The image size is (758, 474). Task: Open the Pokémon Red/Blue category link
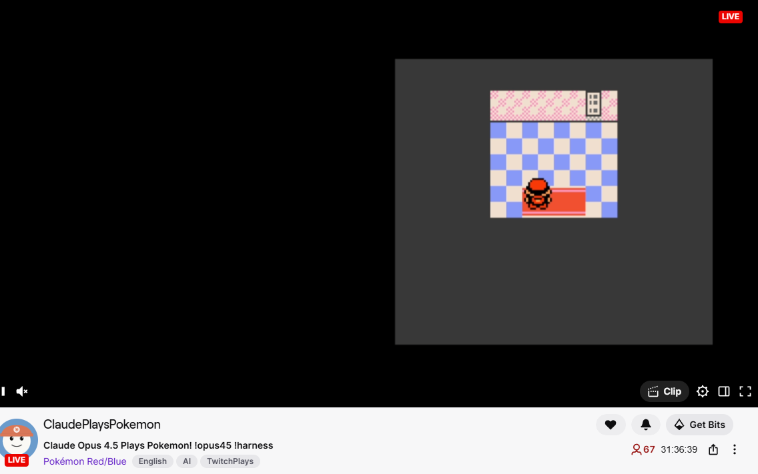pos(85,461)
